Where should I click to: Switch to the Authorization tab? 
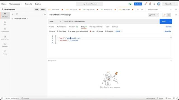(62, 27)
